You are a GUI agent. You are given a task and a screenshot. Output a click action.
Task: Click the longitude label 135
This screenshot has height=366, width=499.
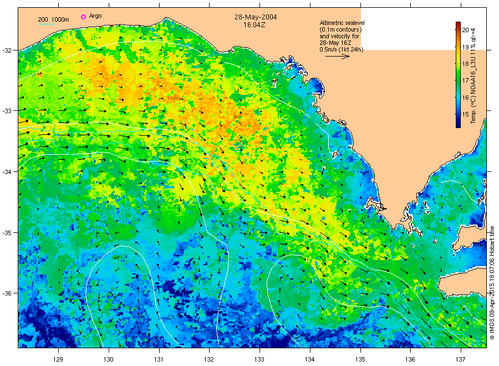pyautogui.click(x=360, y=359)
